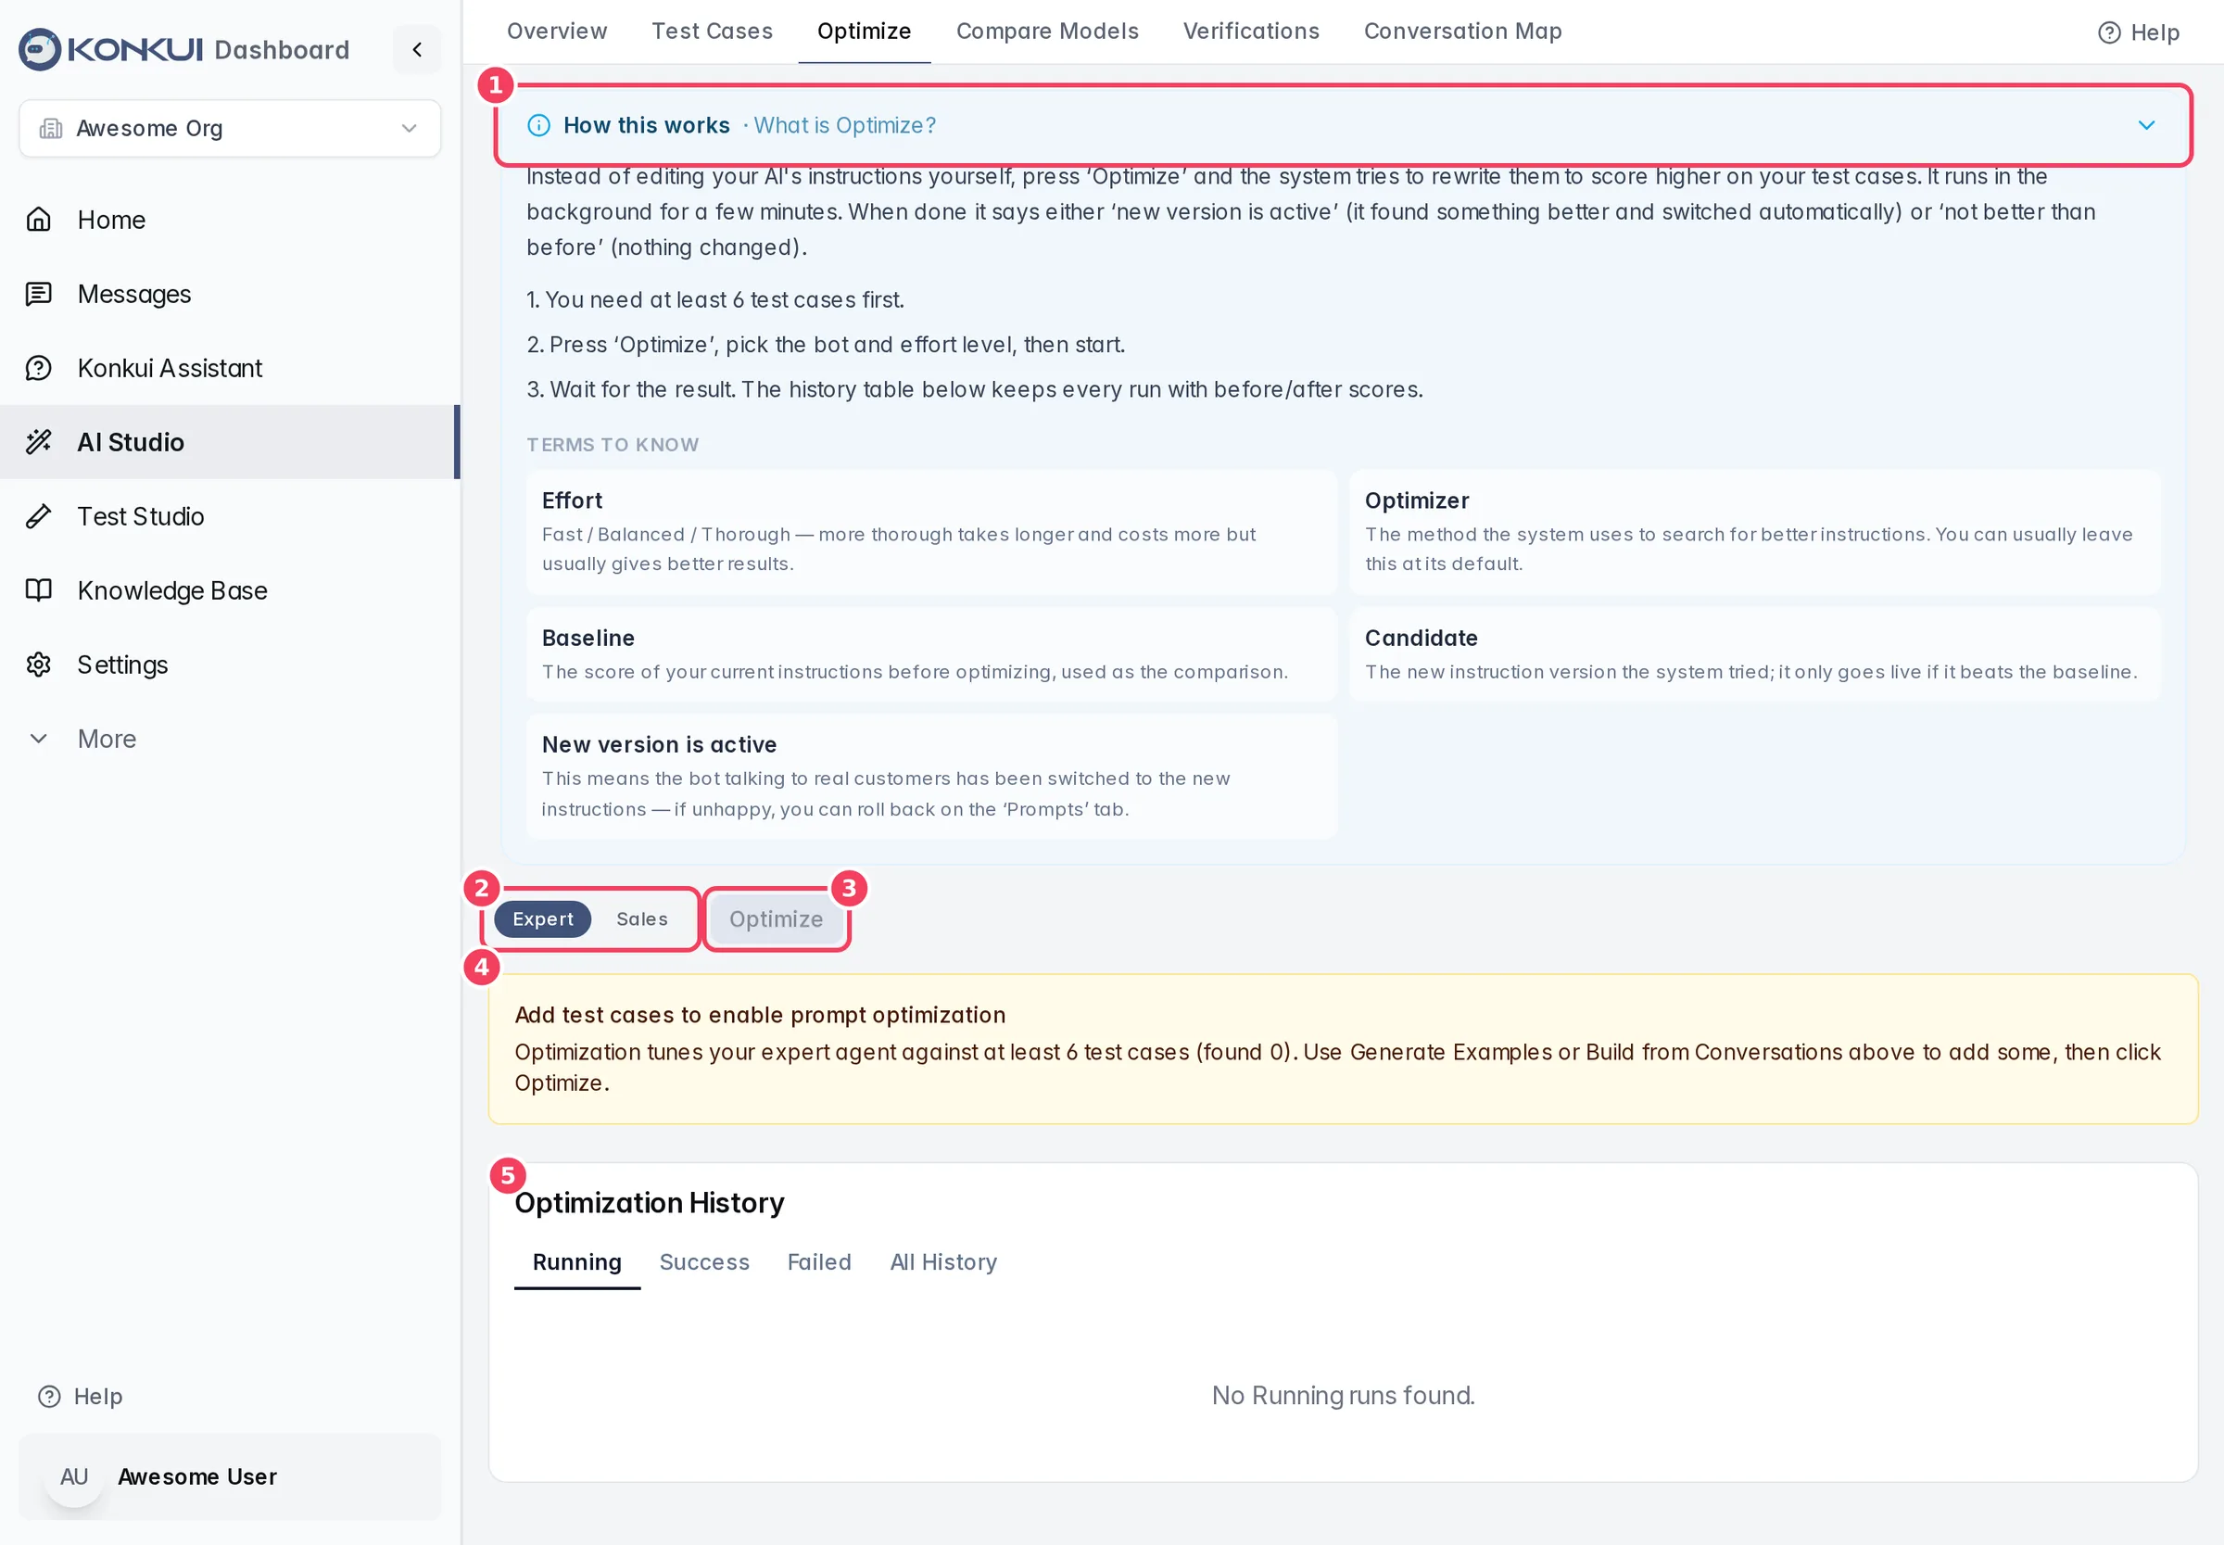Select the Expert agent toggle

(543, 918)
